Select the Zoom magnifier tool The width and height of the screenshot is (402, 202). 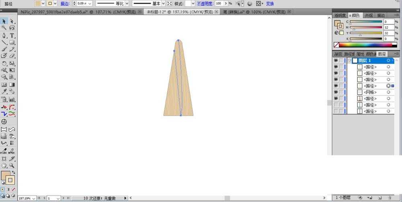tap(12, 165)
